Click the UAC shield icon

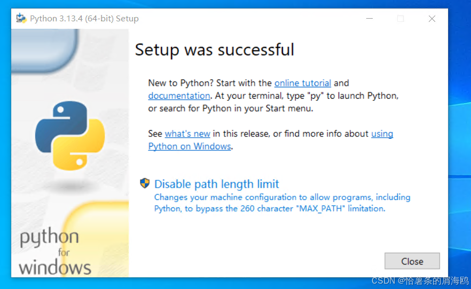pyautogui.click(x=145, y=183)
